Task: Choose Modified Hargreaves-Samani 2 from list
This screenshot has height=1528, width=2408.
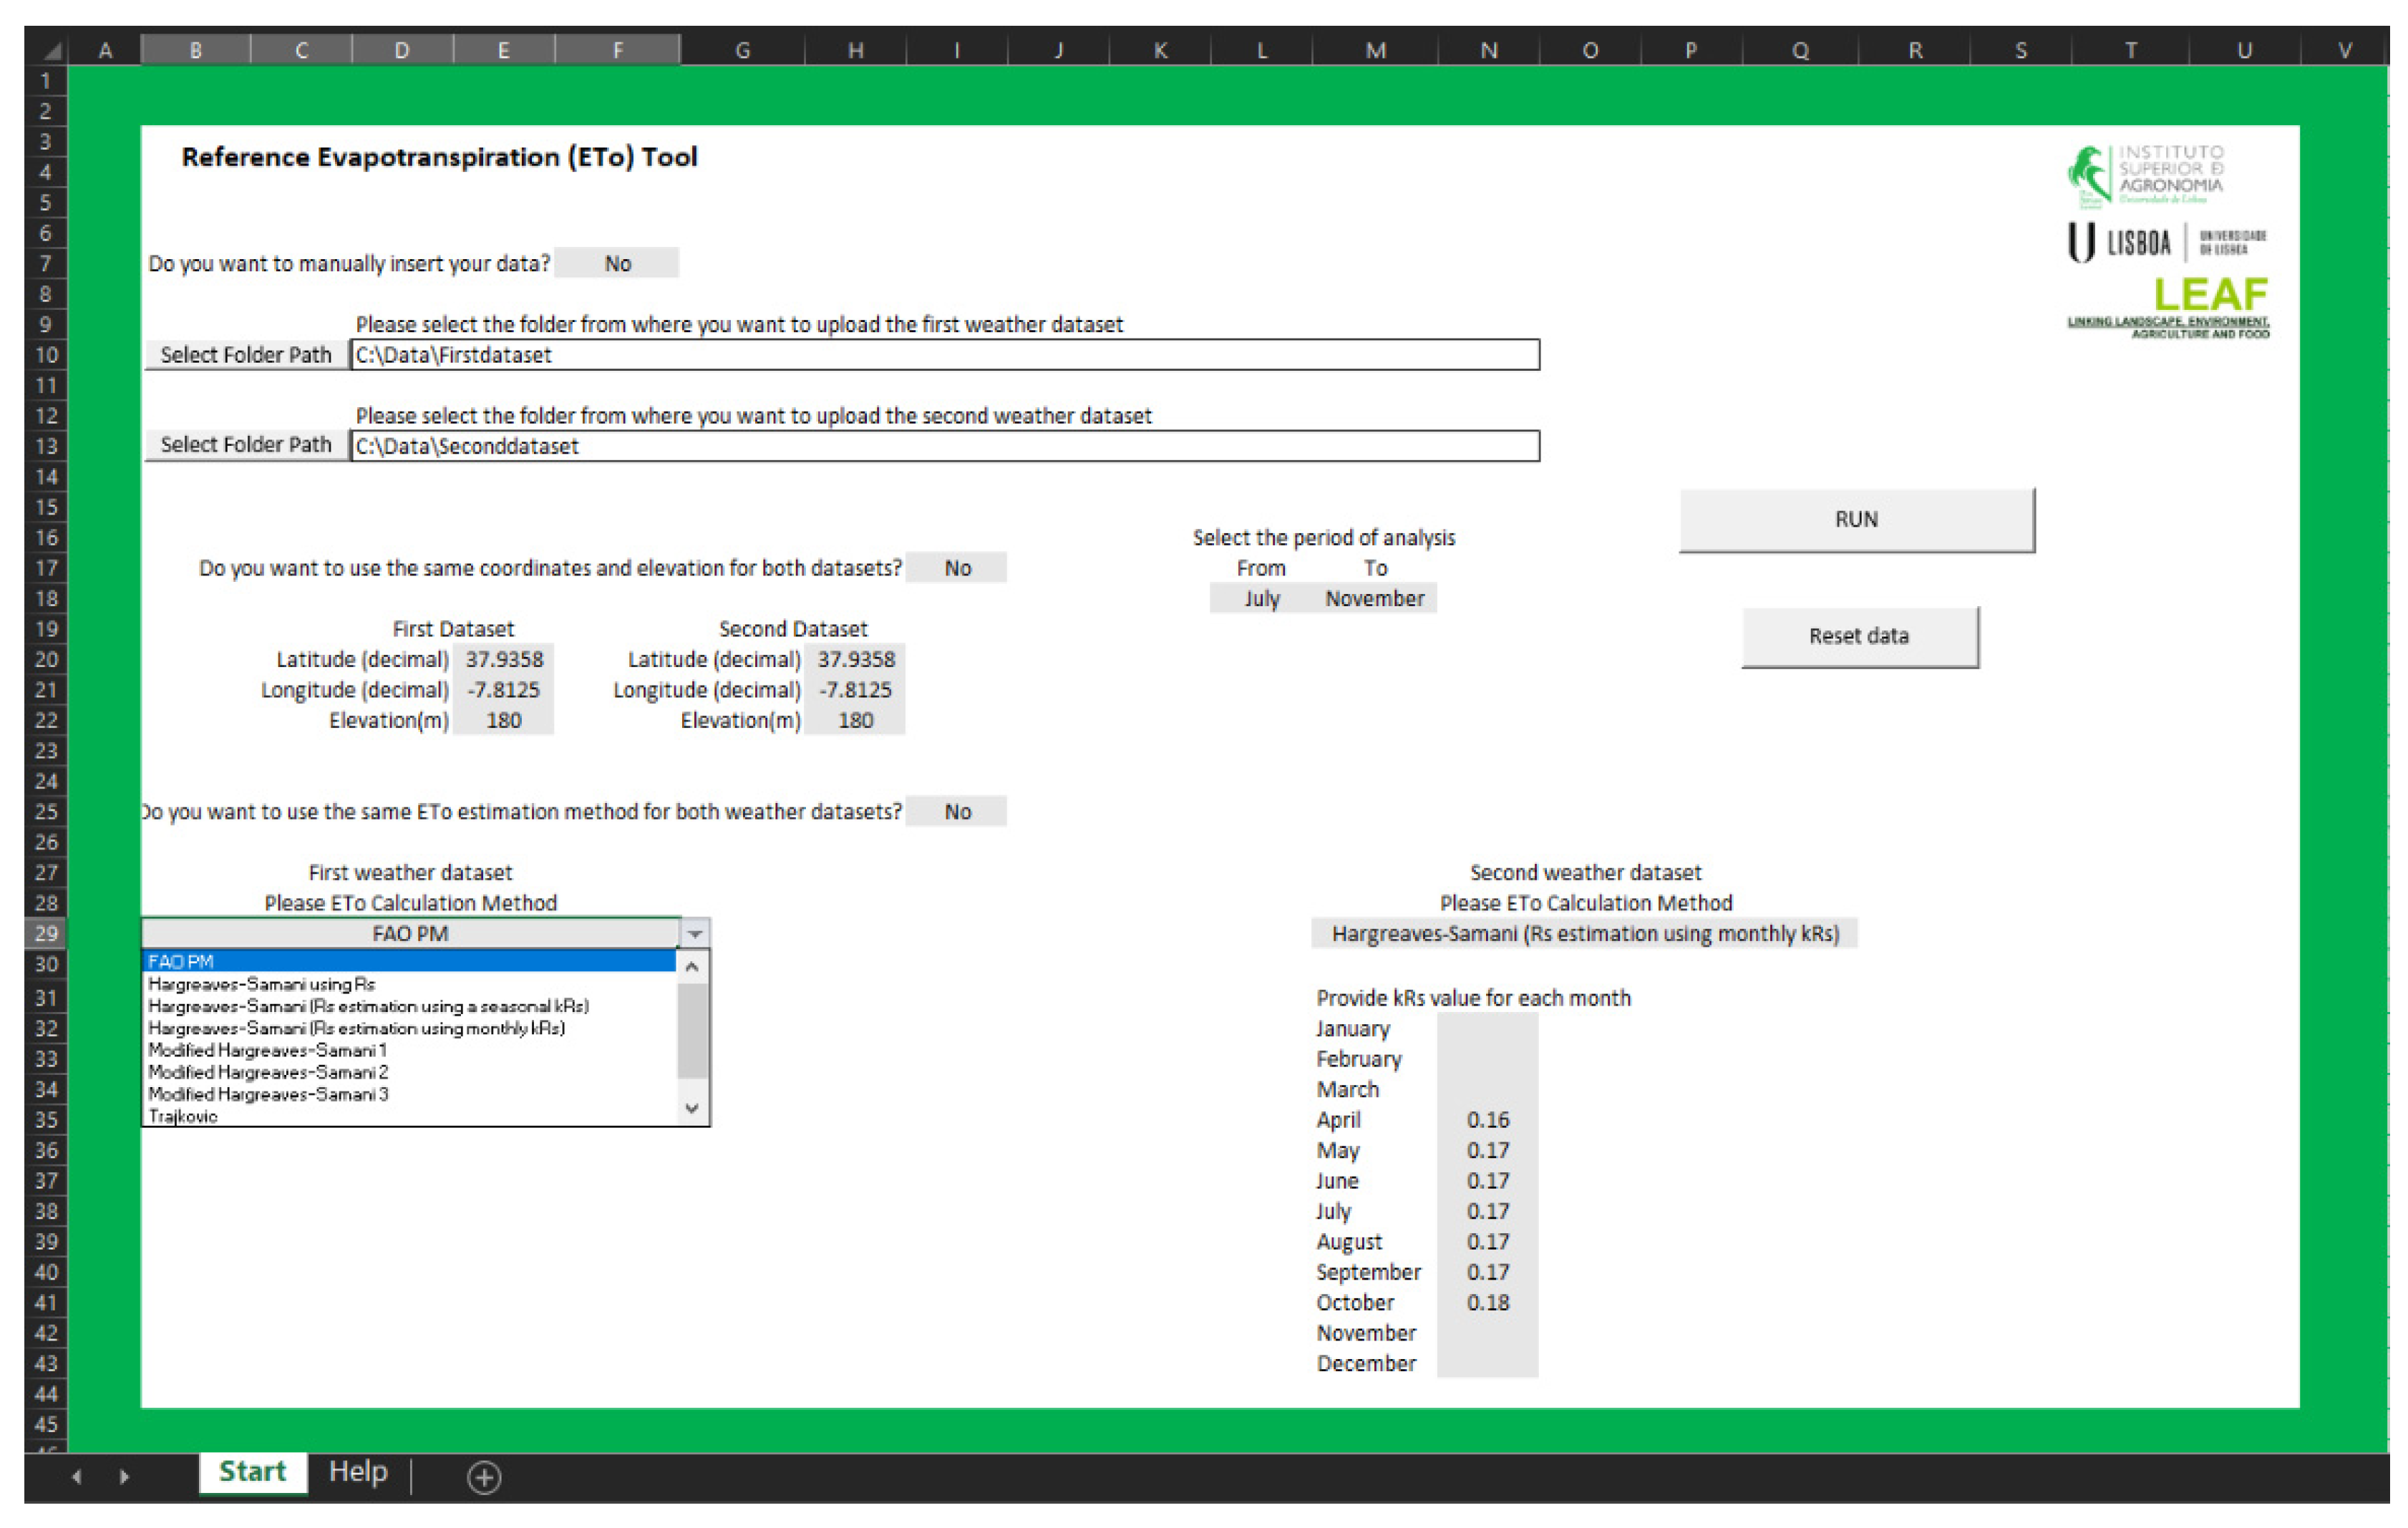Action: (268, 1072)
